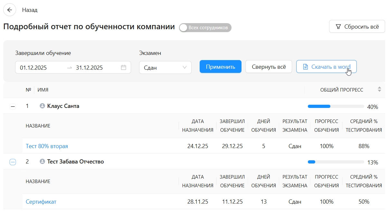Image resolution: width=389 pixels, height=212 pixels.
Task: Sort by ОБЩИЙ ПРОГРЕСС arrows icon
Action: point(379,90)
